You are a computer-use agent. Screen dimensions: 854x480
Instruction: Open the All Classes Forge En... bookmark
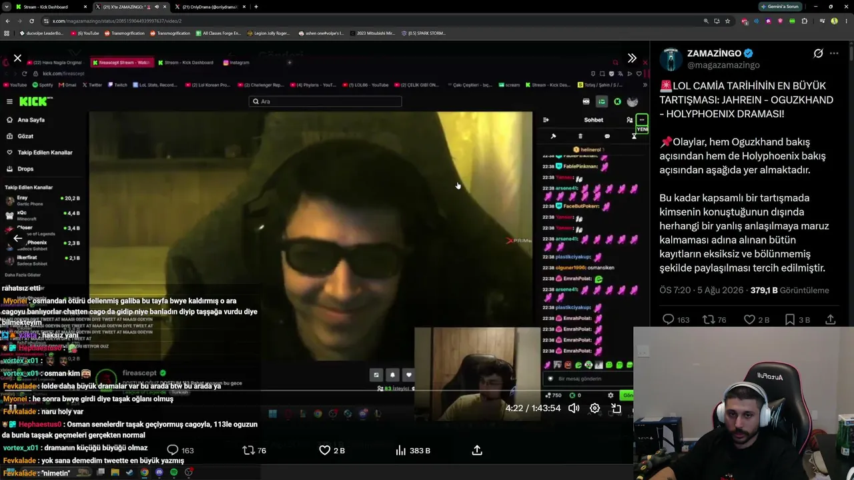point(219,33)
